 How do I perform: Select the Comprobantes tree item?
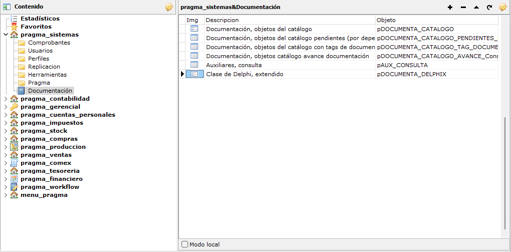click(x=49, y=43)
